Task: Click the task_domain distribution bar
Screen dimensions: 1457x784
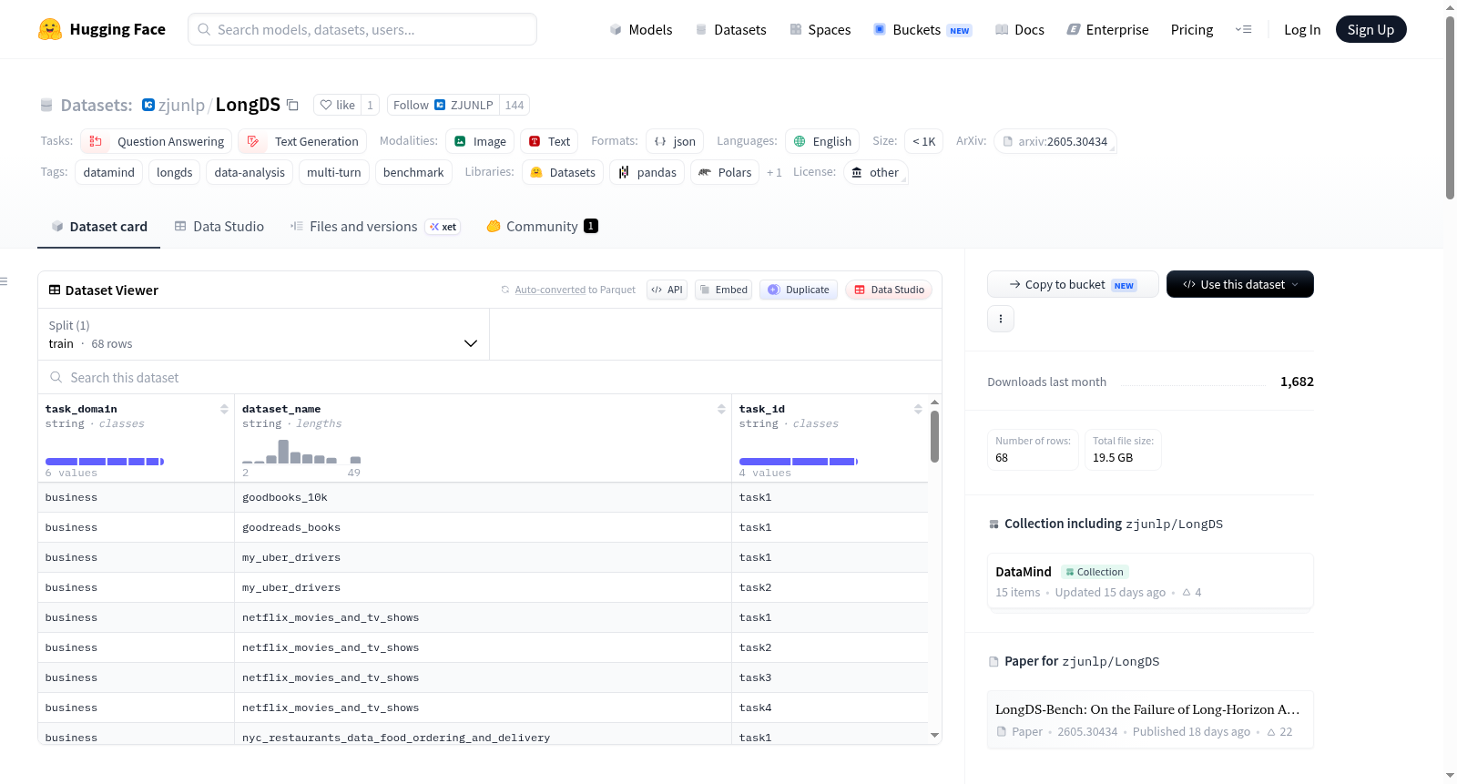Action: tap(105, 462)
